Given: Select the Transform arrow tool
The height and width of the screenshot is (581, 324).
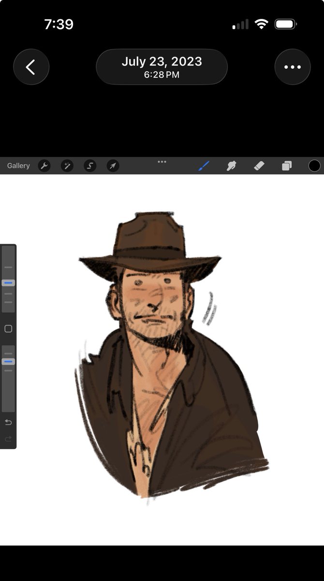Looking at the screenshot, I should pos(113,166).
